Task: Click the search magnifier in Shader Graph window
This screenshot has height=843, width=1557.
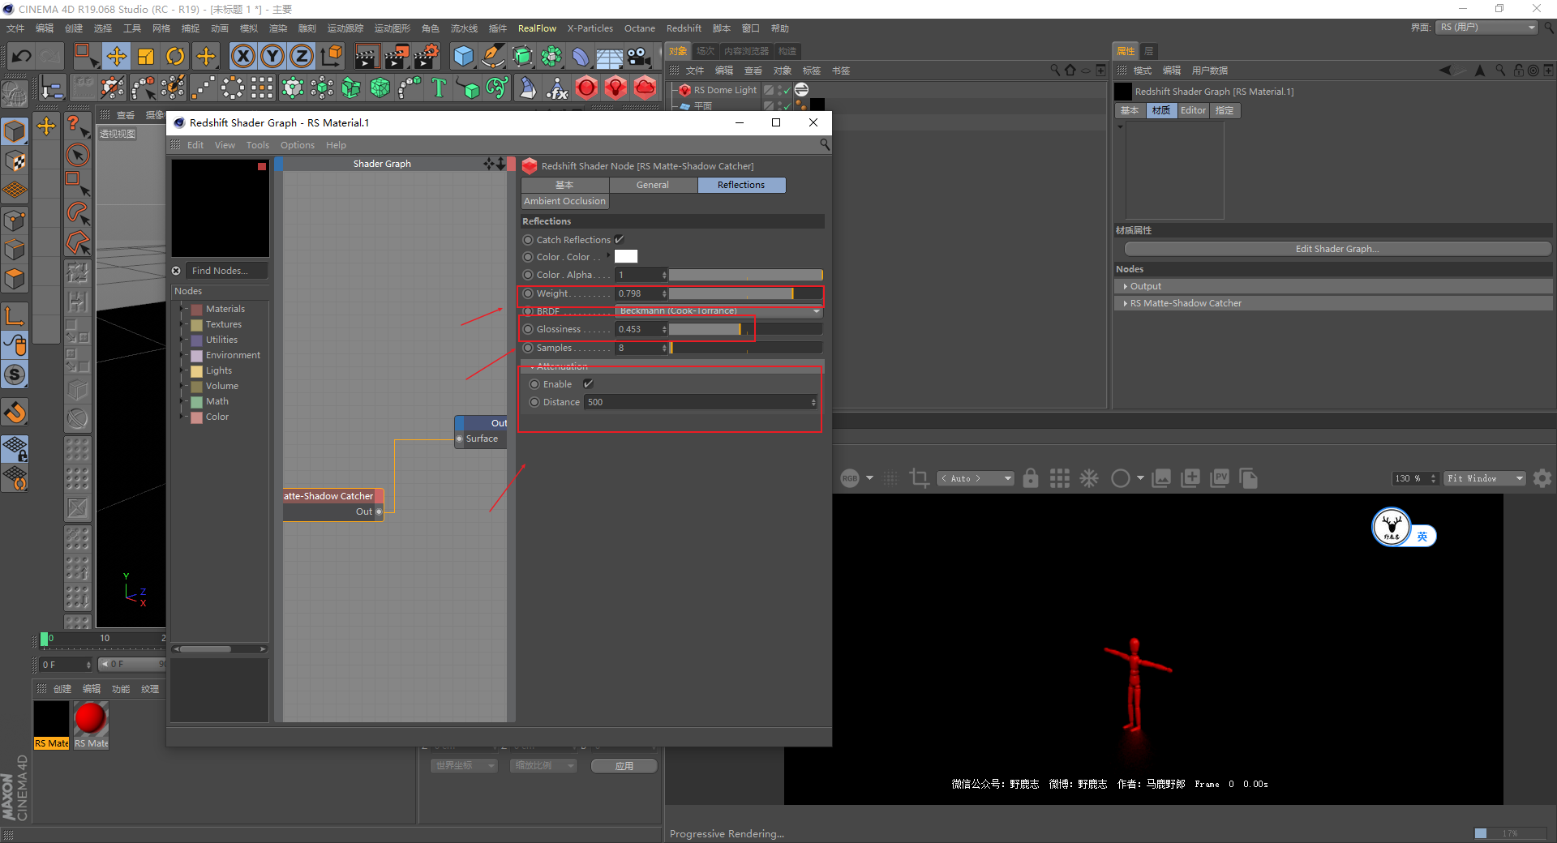Action: 824,144
